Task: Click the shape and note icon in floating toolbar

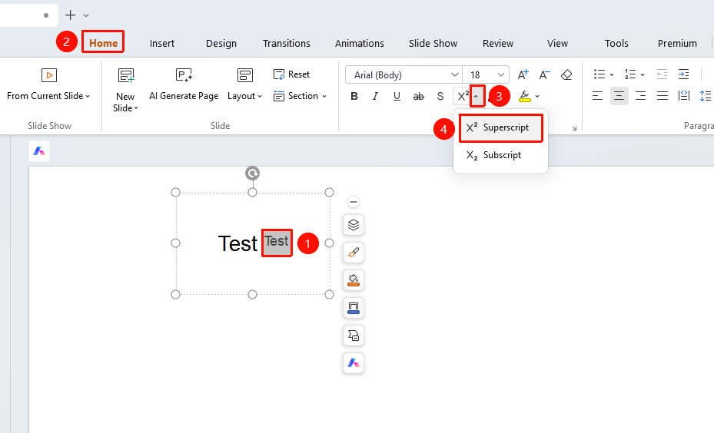Action: (x=354, y=335)
